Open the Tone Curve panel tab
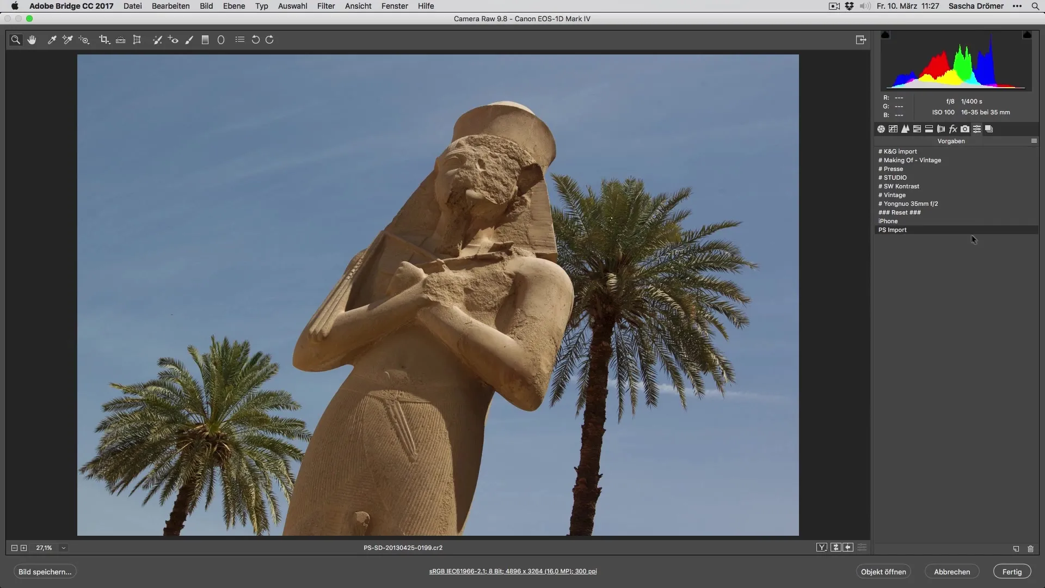The height and width of the screenshot is (588, 1045). coord(893,129)
